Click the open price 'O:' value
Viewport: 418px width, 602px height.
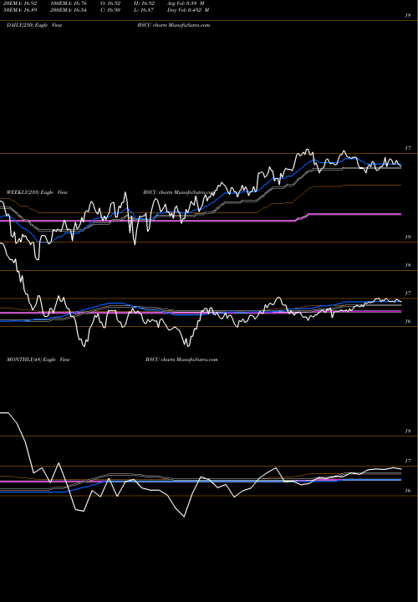(x=110, y=3)
